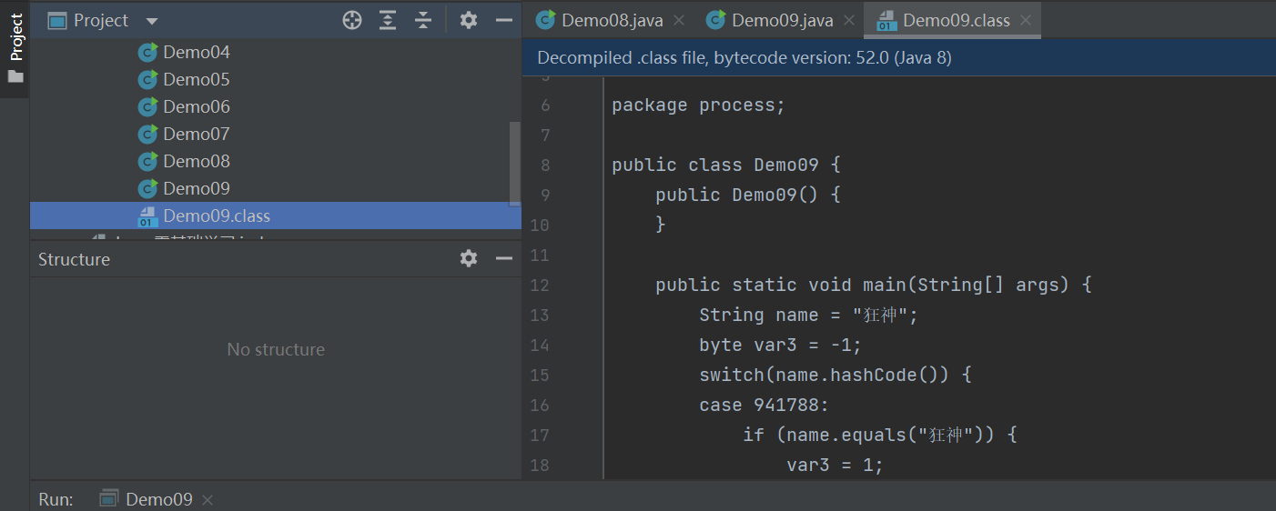The width and height of the screenshot is (1276, 511).
Task: Click the Project tree vertical scrollbar
Action: tap(515, 164)
